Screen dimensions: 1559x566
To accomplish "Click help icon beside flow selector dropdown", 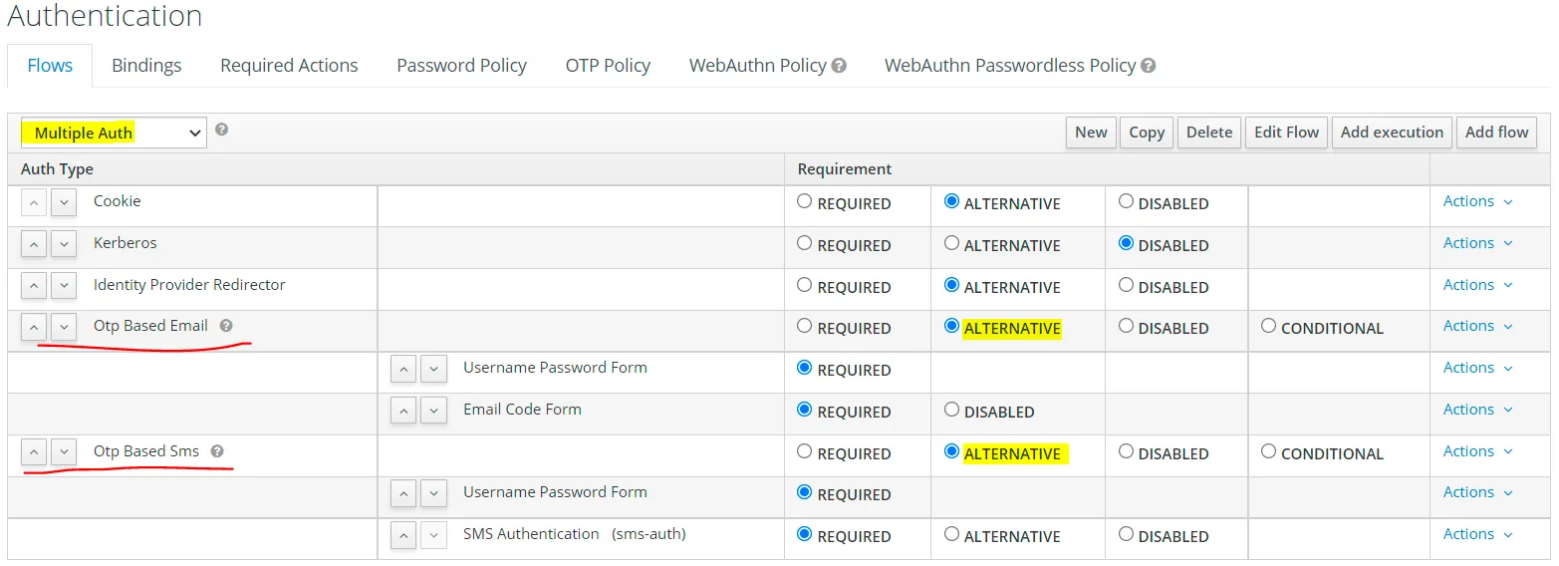I will 221,130.
